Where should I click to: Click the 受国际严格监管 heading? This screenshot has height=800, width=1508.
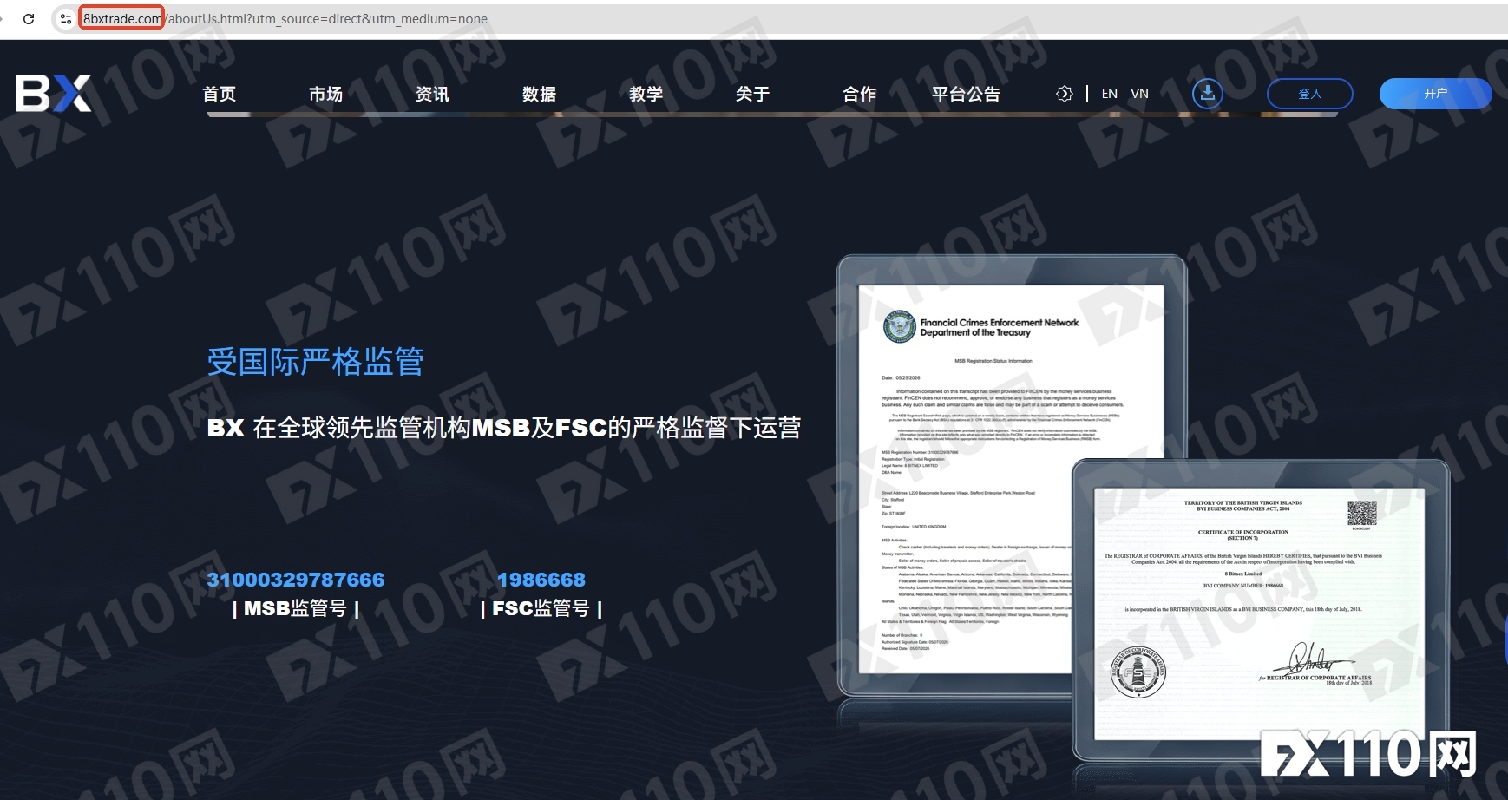pyautogui.click(x=316, y=362)
